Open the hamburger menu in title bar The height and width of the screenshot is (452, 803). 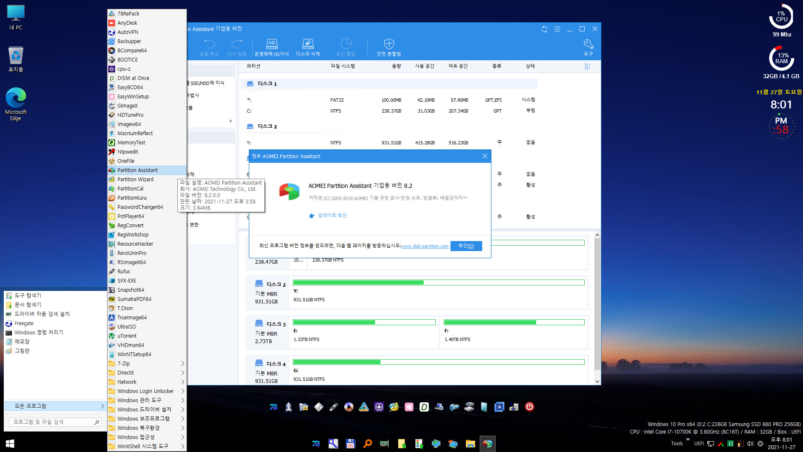[x=557, y=29]
